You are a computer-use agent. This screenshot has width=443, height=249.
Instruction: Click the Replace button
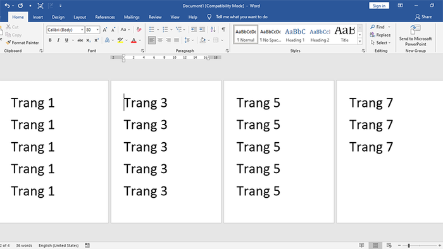click(x=380, y=35)
